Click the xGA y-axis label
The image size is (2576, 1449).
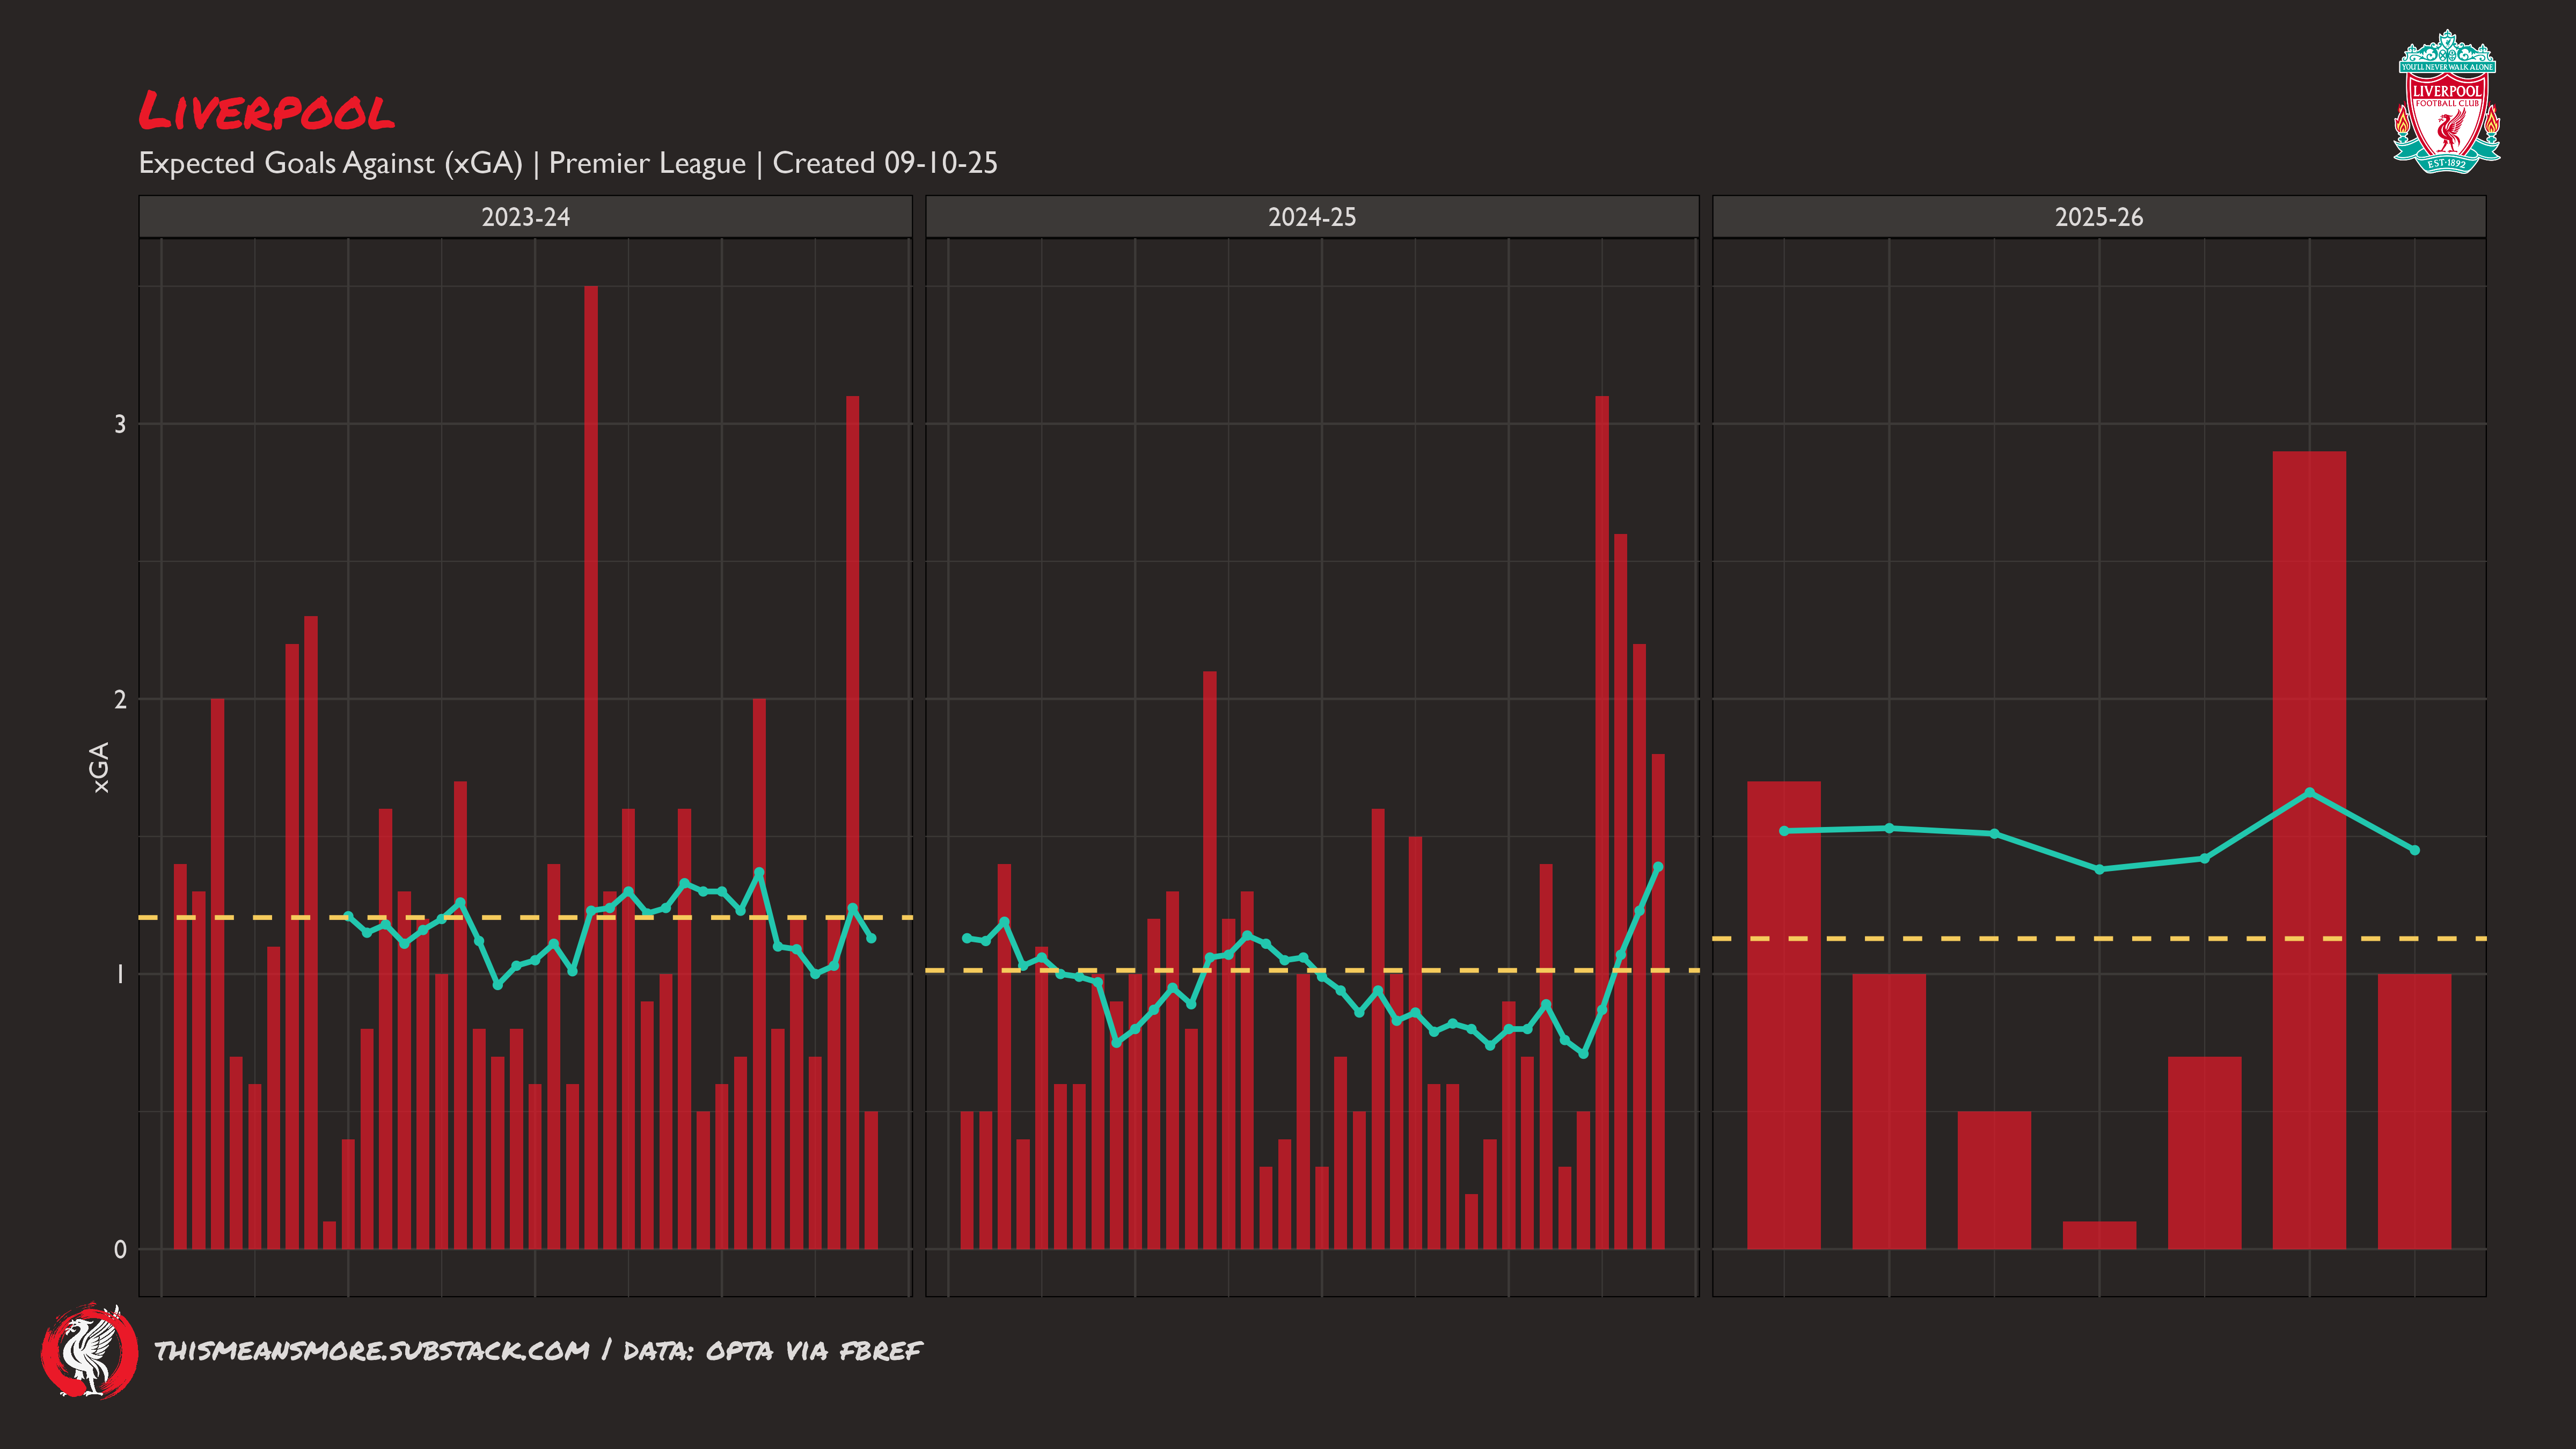pos(99,768)
